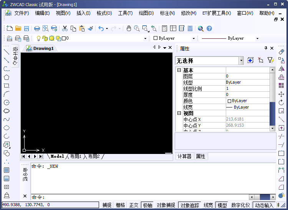Viewport: 288px width, 210px height.
Task: Open the ByLayer linetype dropdown
Action: pos(258,38)
